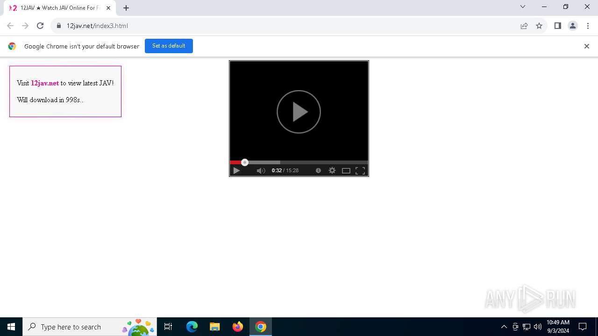Image resolution: width=598 pixels, height=336 pixels.
Task: Open the volume control in system tray
Action: [x=538, y=327]
